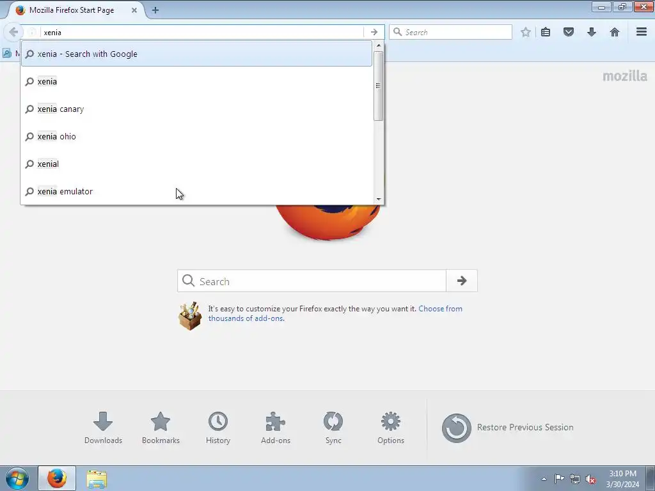
Task: Click the address bar containing xenia
Action: click(x=202, y=32)
